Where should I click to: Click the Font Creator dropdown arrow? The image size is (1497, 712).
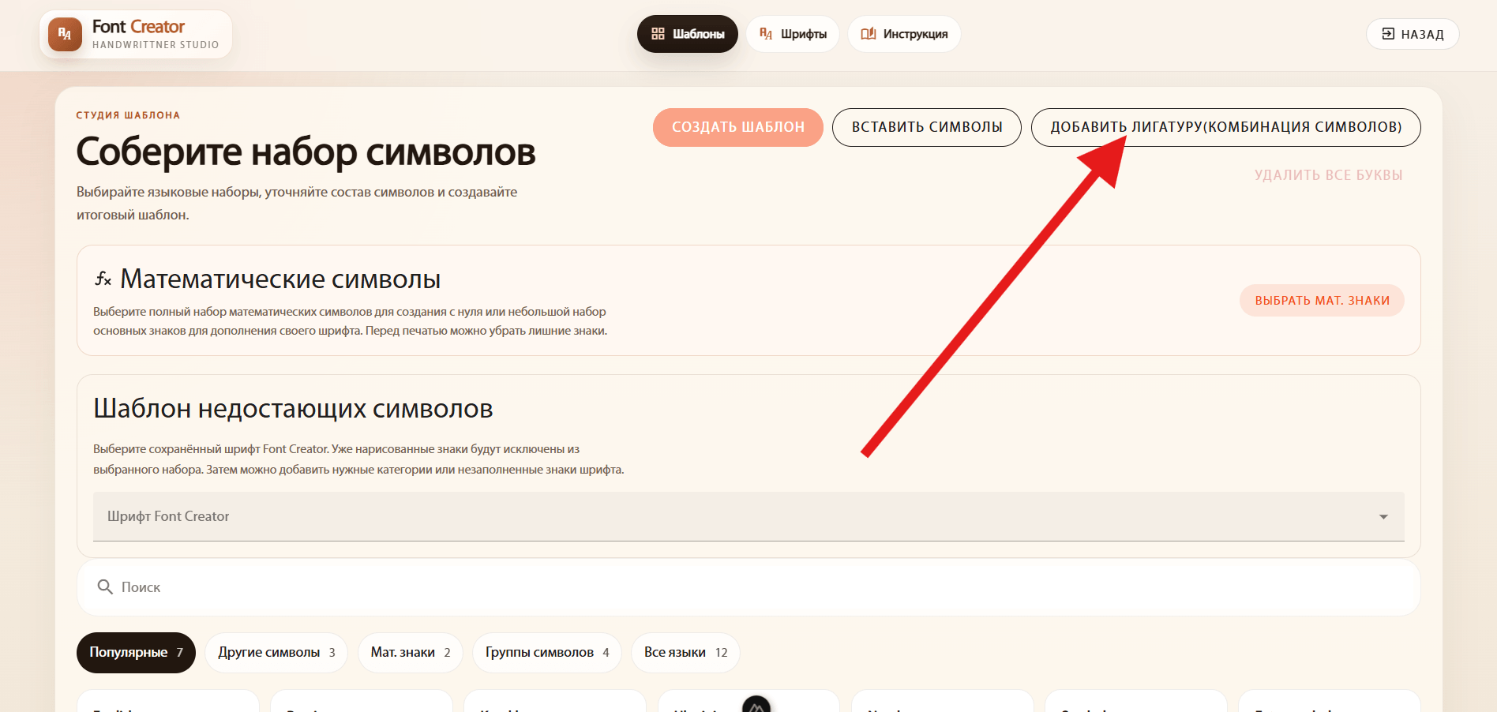pos(1383,517)
